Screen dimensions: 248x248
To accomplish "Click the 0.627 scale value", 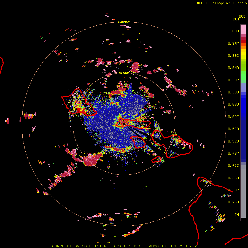I will click(x=233, y=117).
